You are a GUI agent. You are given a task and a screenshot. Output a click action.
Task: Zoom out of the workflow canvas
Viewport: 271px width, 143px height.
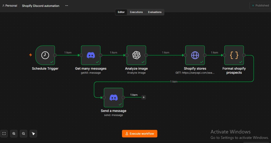coord(24,133)
